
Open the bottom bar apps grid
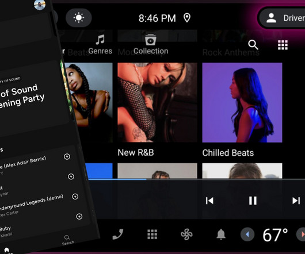click(152, 234)
